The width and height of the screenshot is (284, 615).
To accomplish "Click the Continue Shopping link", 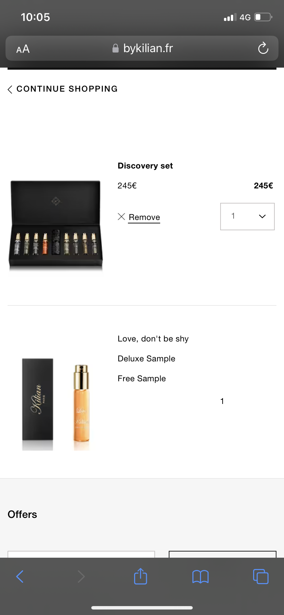I will [x=67, y=89].
